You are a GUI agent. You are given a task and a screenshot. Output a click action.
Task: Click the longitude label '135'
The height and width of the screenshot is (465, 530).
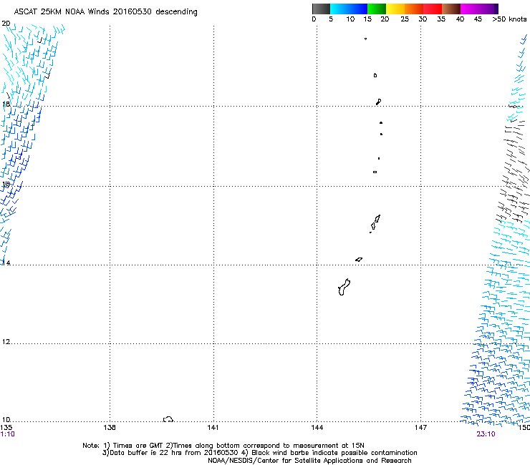tap(6, 428)
